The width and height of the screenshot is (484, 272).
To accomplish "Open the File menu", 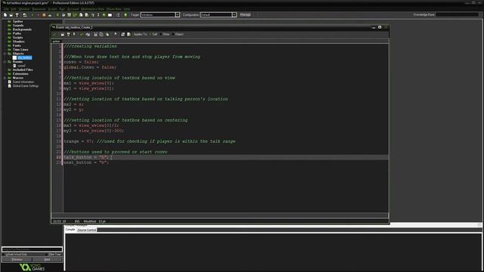I will point(6,9).
